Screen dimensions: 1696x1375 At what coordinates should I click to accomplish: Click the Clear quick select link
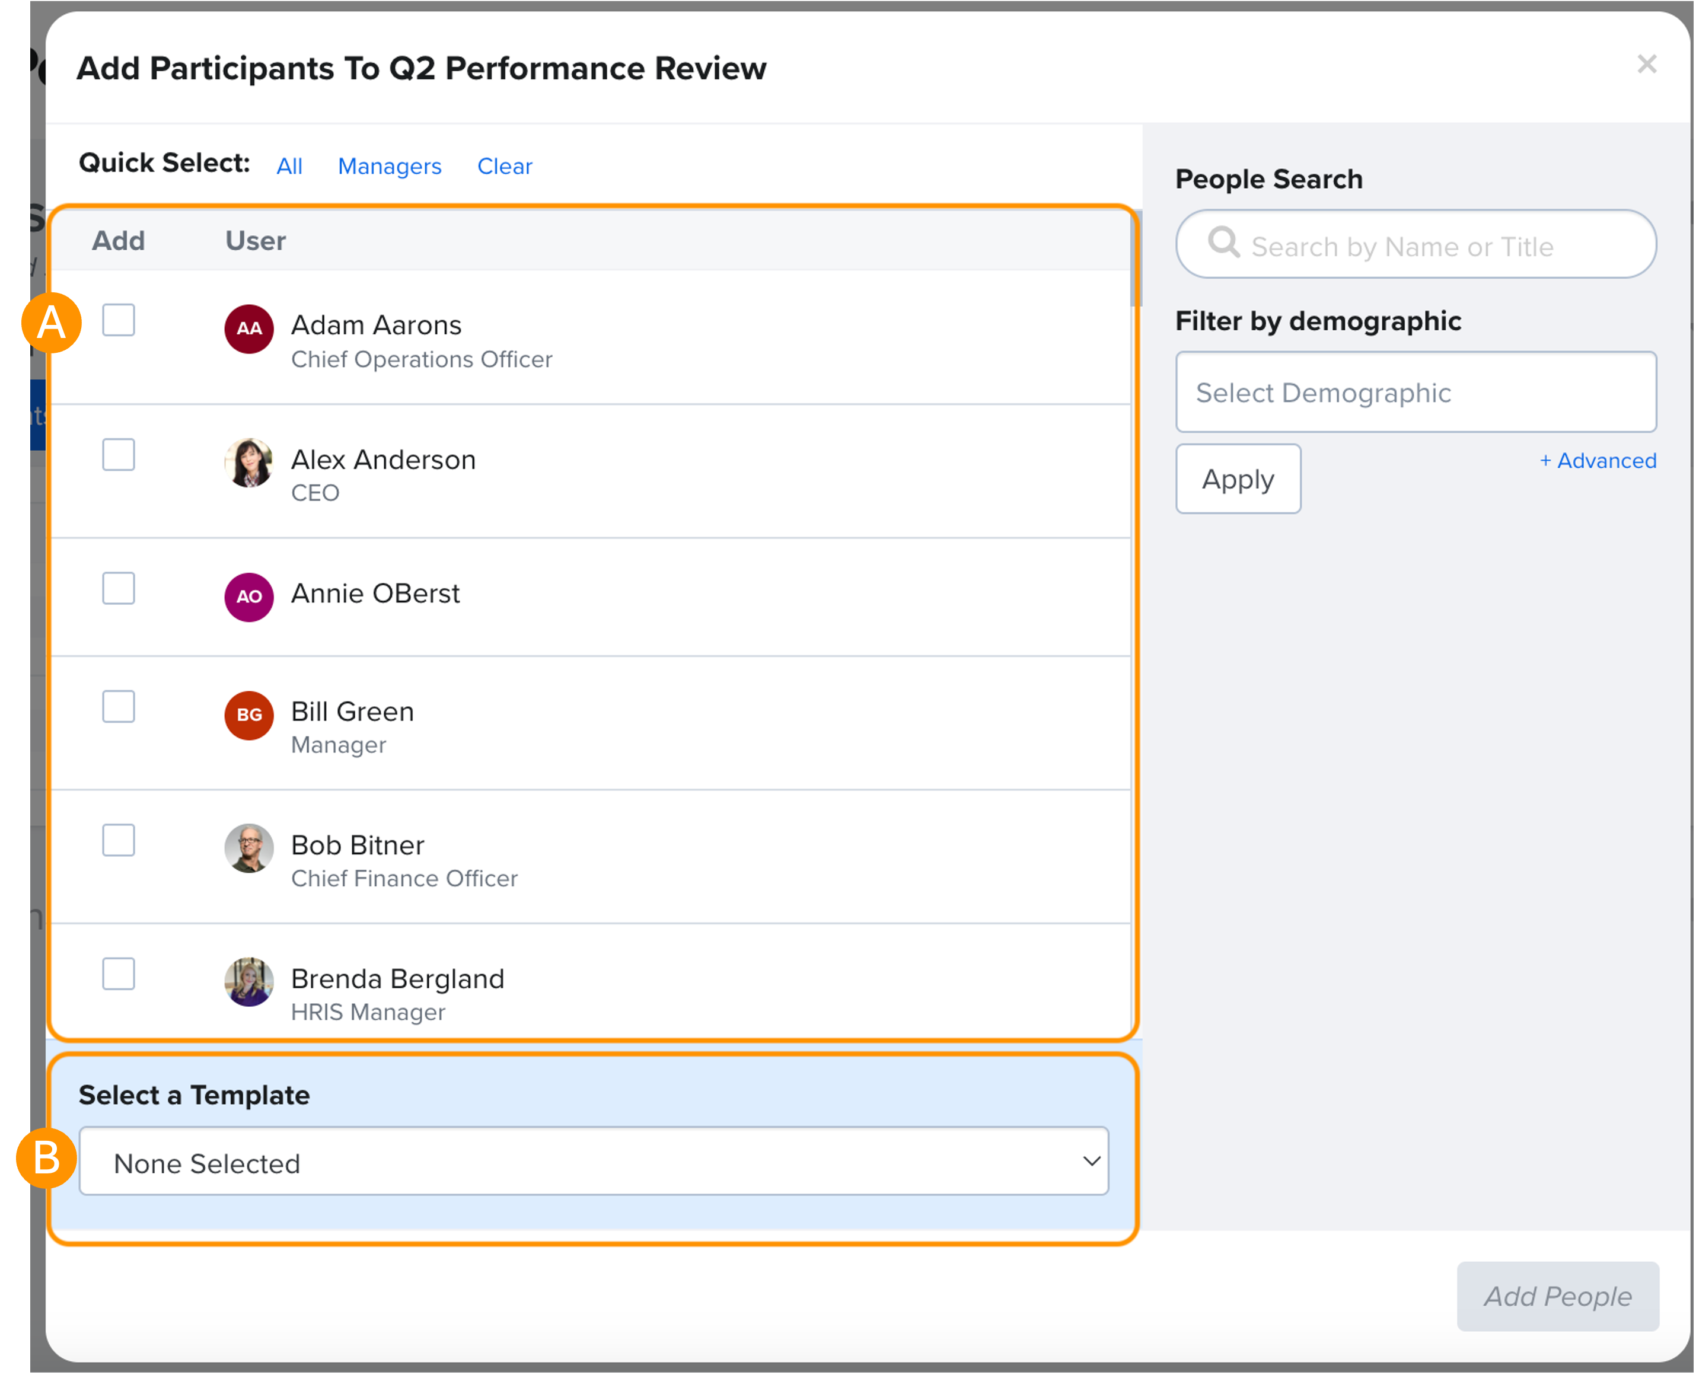505,167
